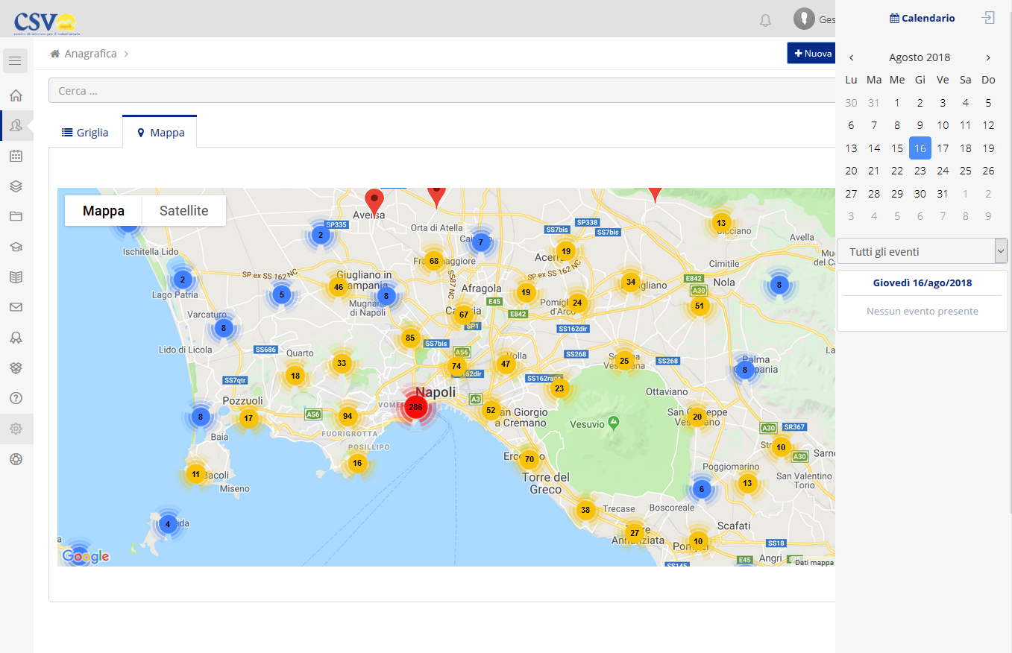Click the yellow 11 cluster near Bacoli
The height and width of the screenshot is (653, 1012).
click(195, 474)
